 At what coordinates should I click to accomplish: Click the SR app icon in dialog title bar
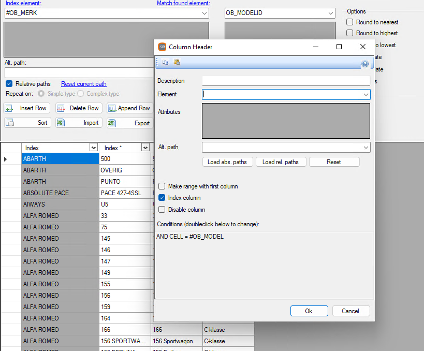pyautogui.click(x=162, y=47)
